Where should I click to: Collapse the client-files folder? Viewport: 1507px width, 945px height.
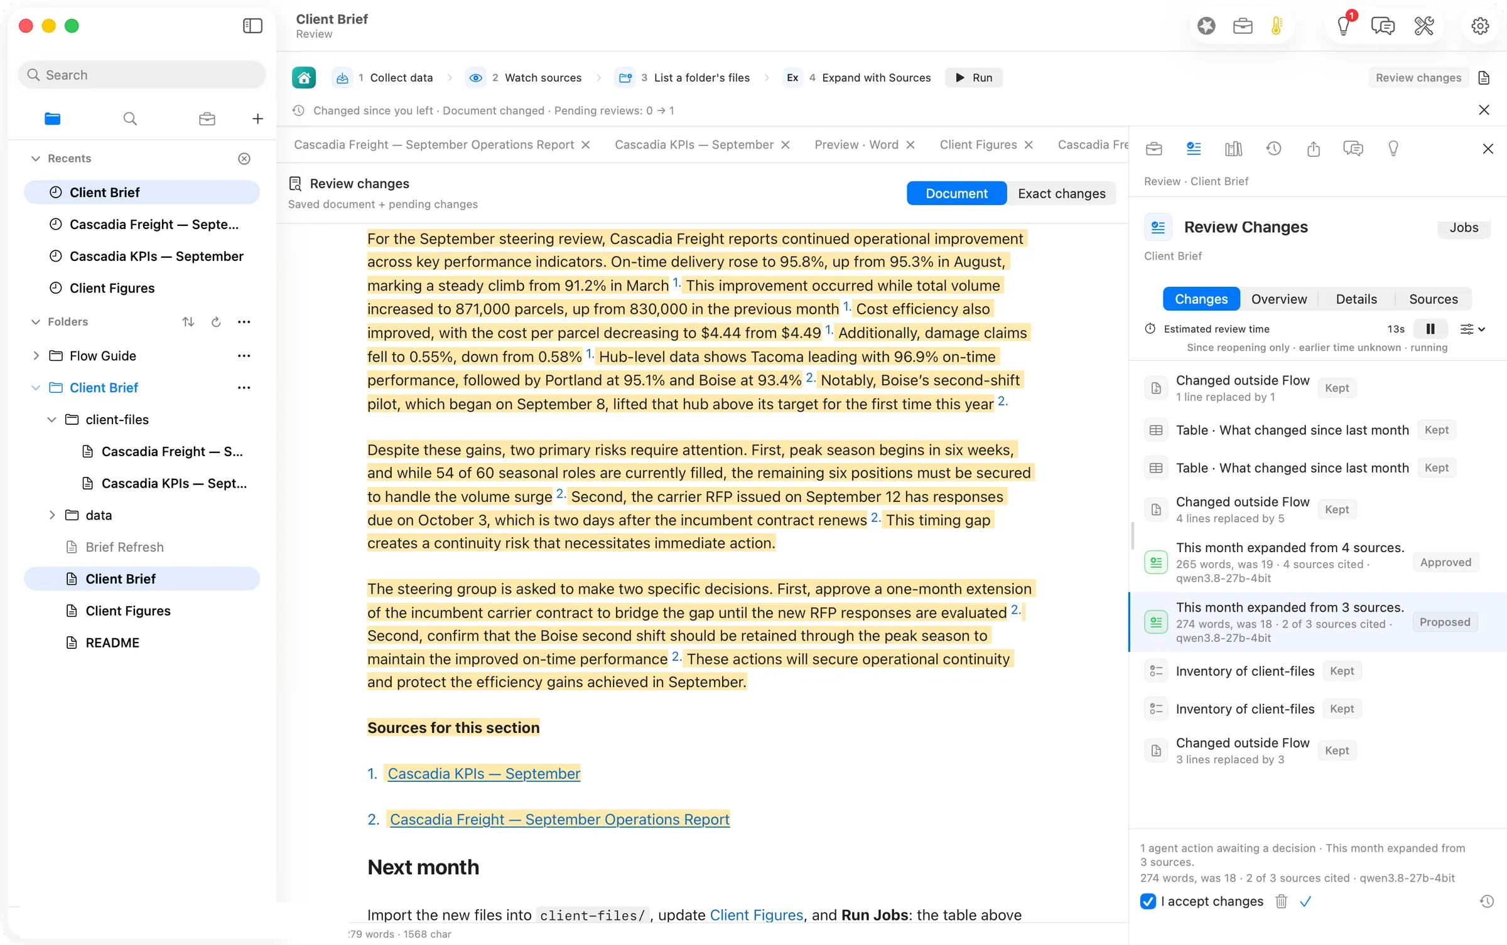[x=52, y=420]
